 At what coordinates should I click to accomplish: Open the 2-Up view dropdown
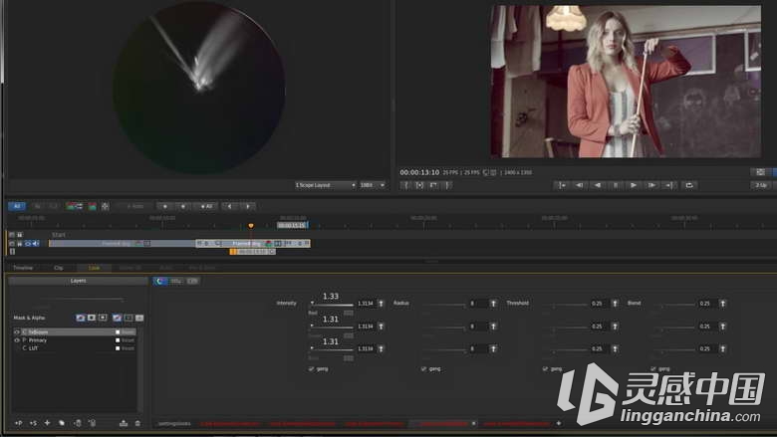coord(762,185)
